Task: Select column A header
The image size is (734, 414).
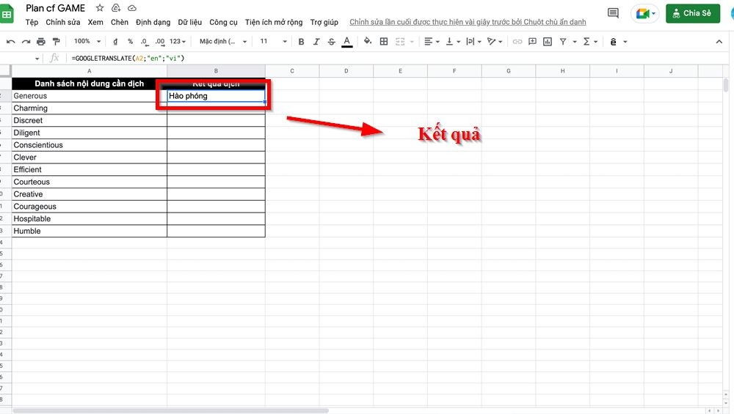Action: point(89,71)
